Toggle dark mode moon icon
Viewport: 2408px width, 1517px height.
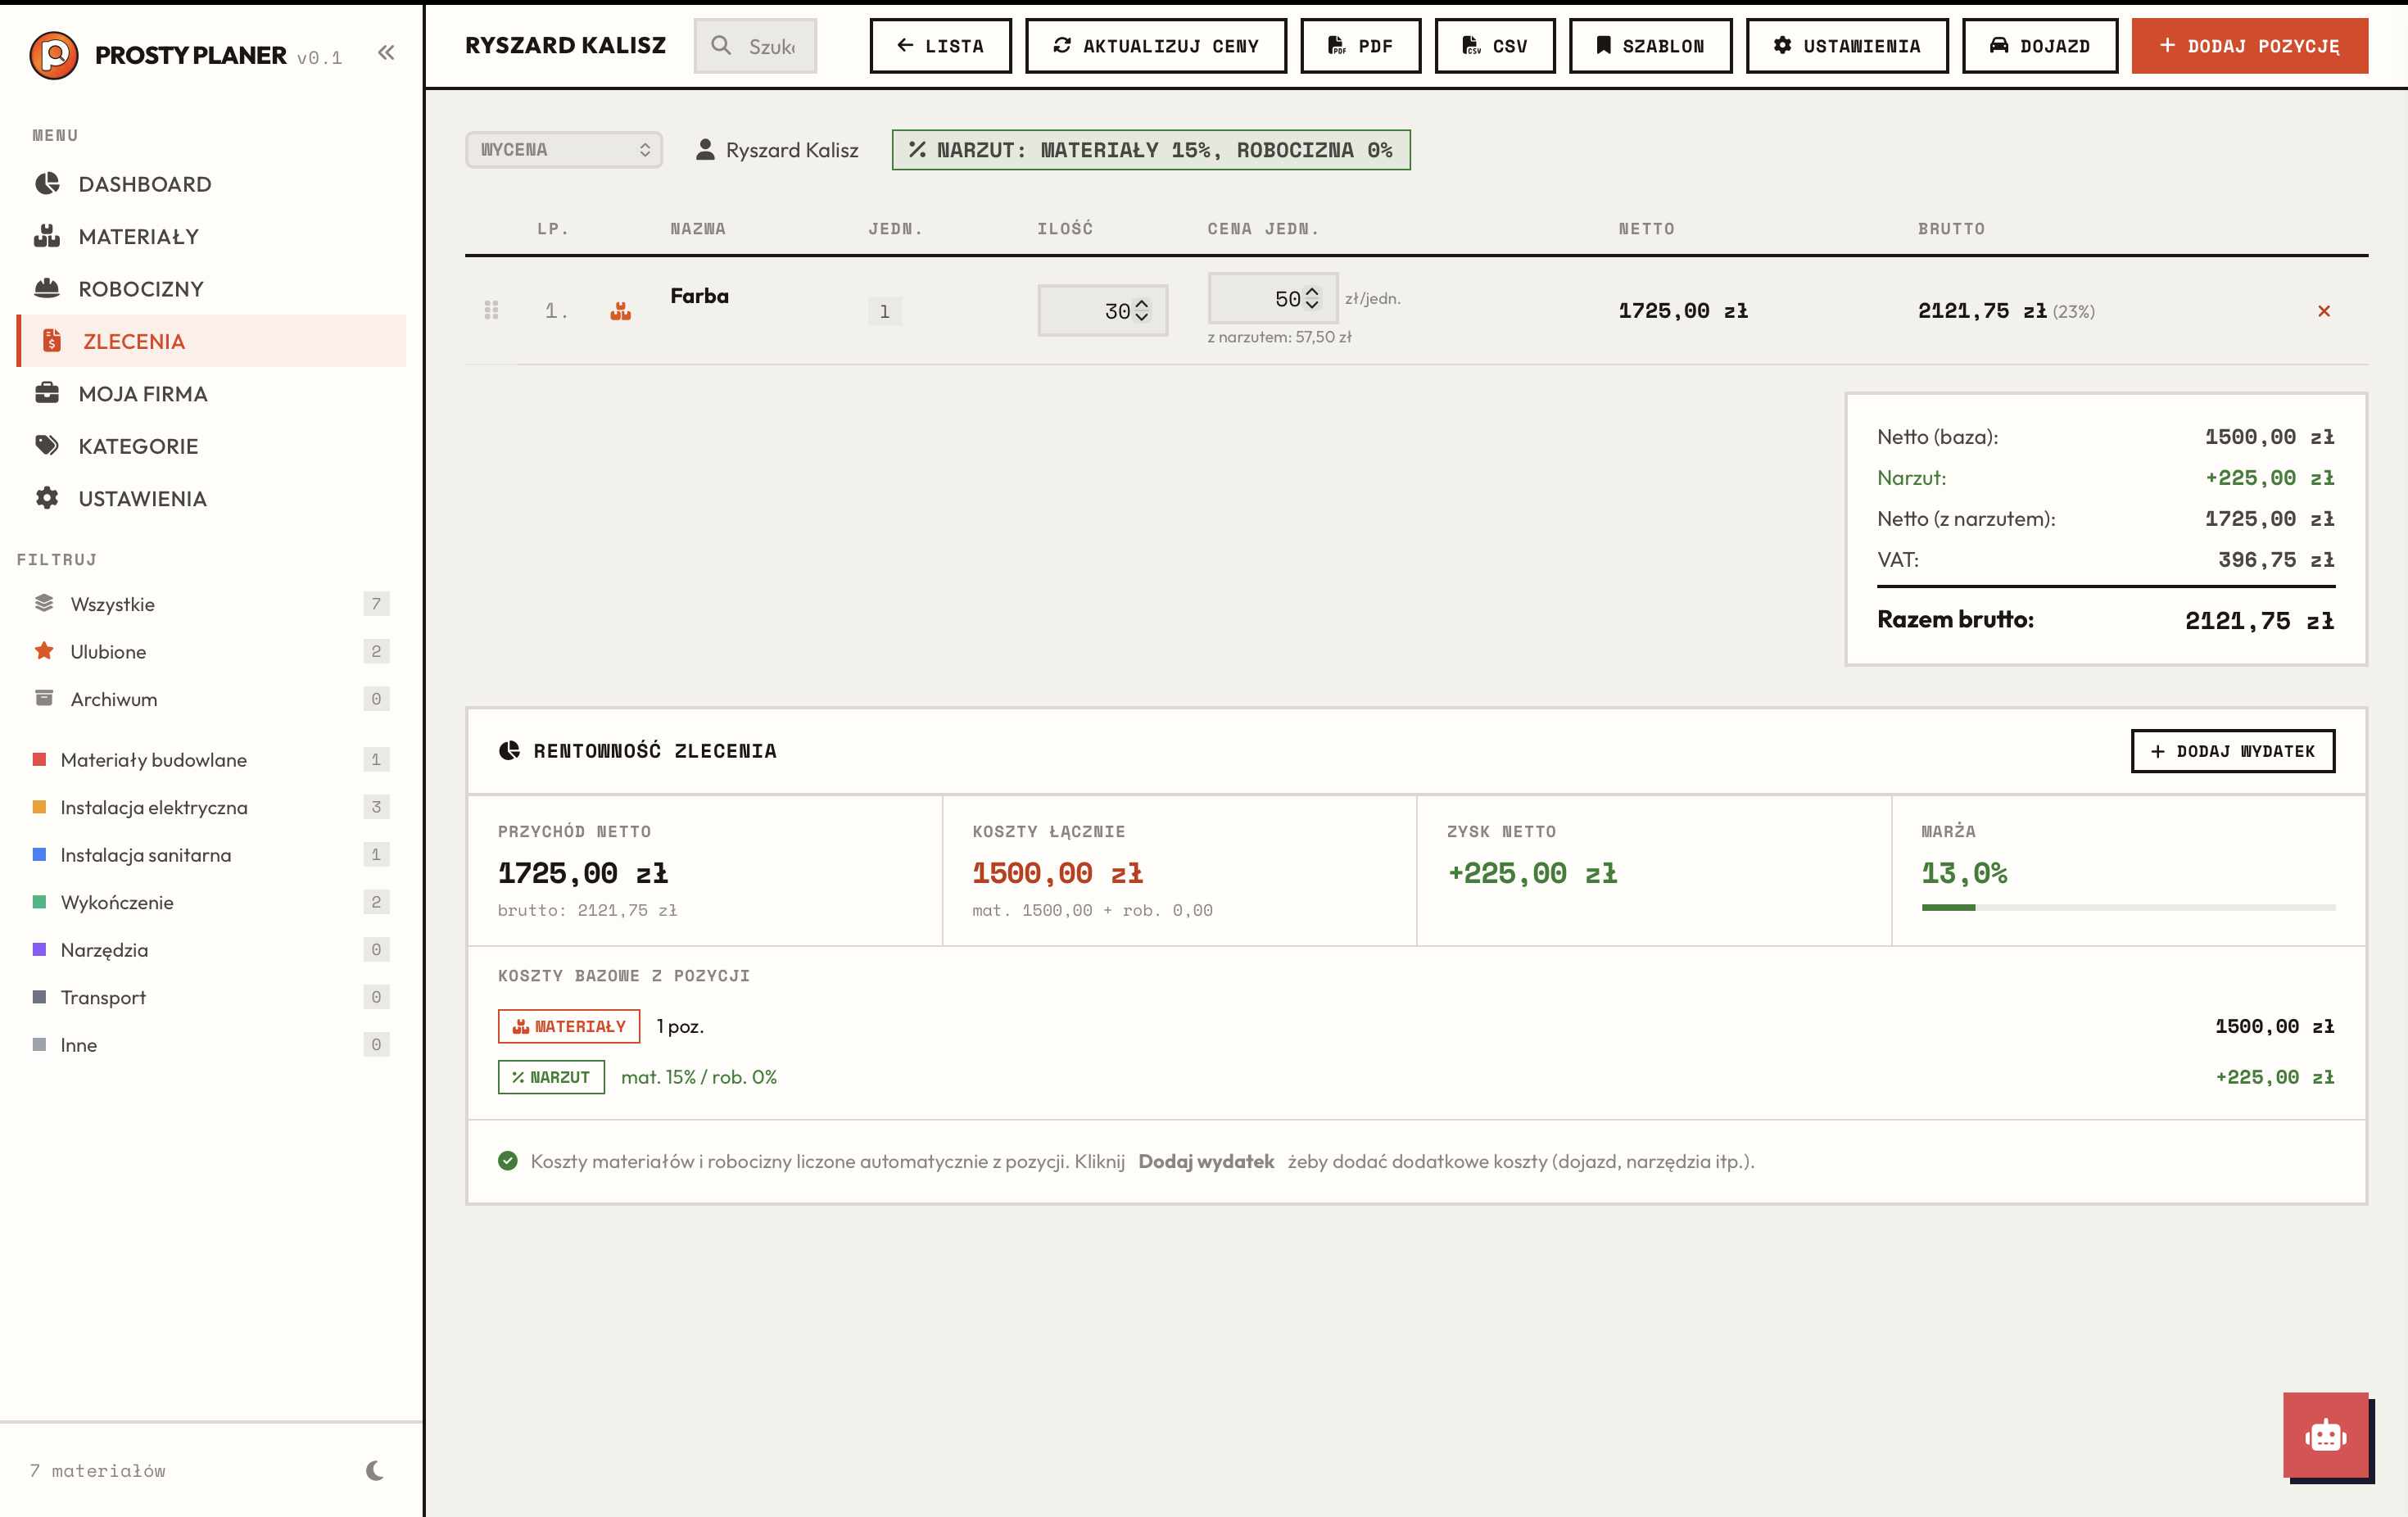pos(375,1470)
